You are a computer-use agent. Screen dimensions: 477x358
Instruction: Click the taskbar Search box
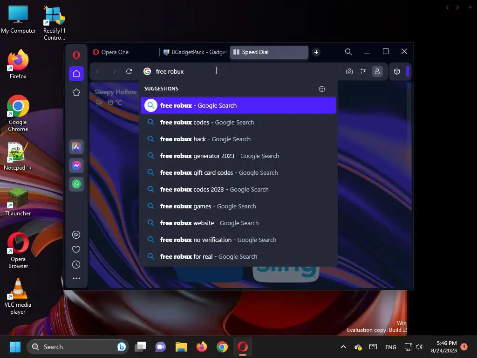pyautogui.click(x=78, y=347)
